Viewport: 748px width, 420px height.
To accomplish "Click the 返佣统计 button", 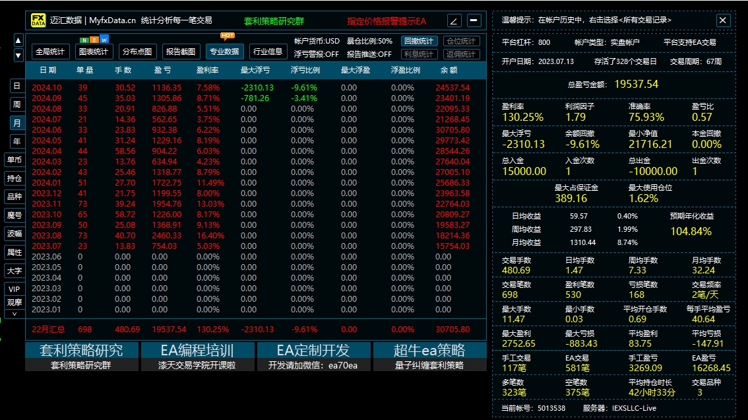I will pos(461,54).
